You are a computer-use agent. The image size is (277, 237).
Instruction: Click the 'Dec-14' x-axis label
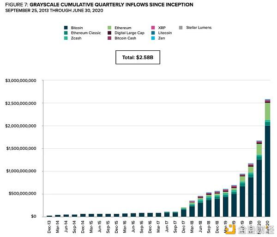pyautogui.click(x=83, y=227)
